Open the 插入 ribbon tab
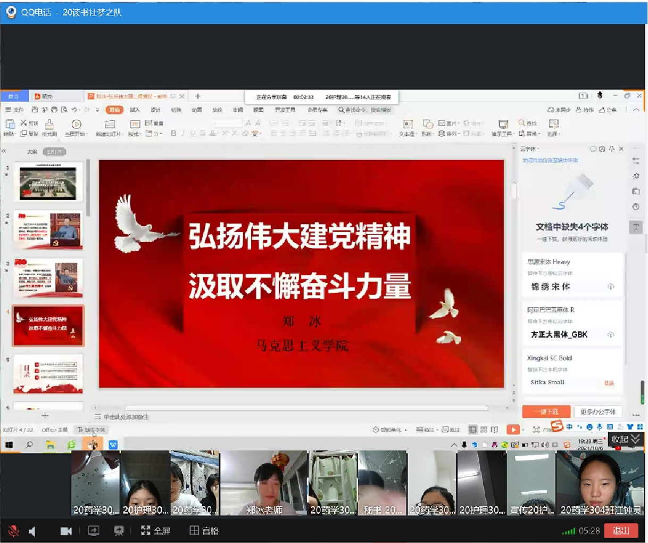648x543 pixels. point(135,110)
